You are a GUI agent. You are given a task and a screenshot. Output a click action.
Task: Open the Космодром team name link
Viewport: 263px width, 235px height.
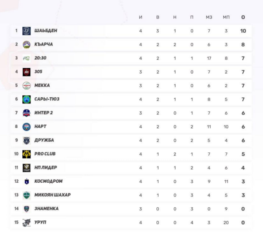coord(48,181)
